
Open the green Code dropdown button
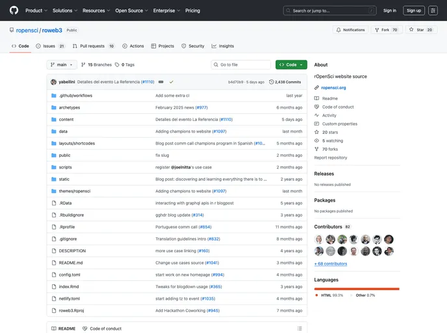pyautogui.click(x=291, y=65)
